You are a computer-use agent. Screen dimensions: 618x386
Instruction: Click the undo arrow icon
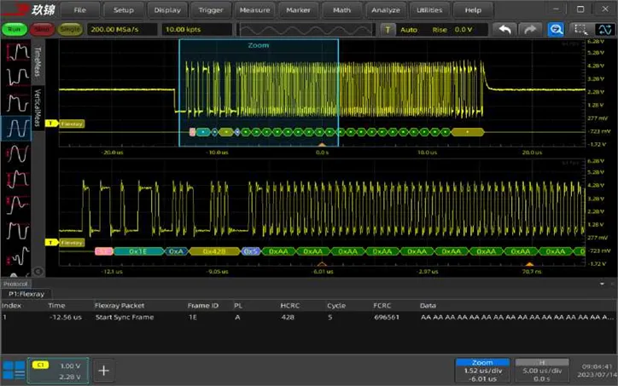click(x=505, y=29)
